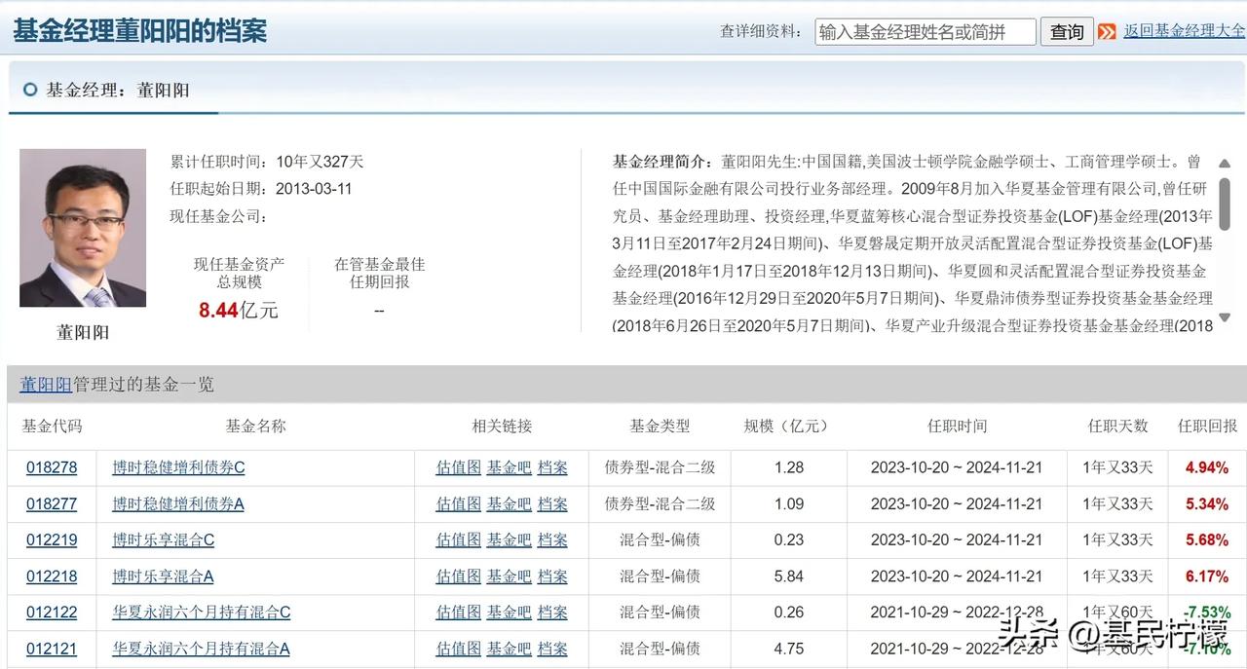Viewport: 1247px width, 669px height.
Task: Click the 5.68% return value
Action: (x=1207, y=539)
